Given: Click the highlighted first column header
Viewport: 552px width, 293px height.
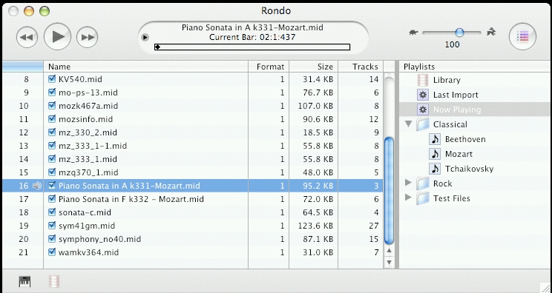Looking at the screenshot, I should (x=22, y=67).
